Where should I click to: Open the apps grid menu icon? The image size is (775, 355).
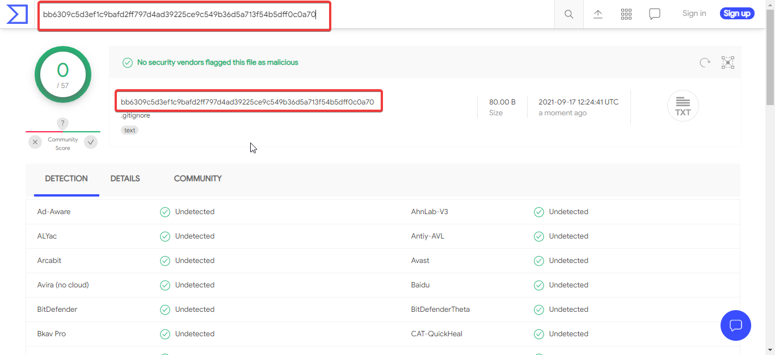[626, 14]
